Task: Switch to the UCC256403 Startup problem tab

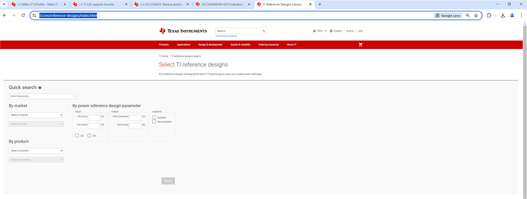Action: (x=161, y=4)
